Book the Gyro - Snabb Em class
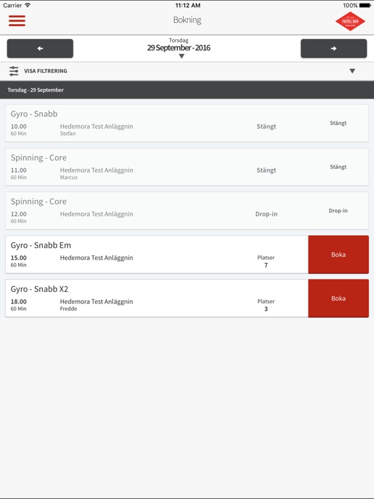Image resolution: width=374 pixels, height=499 pixels. click(338, 255)
